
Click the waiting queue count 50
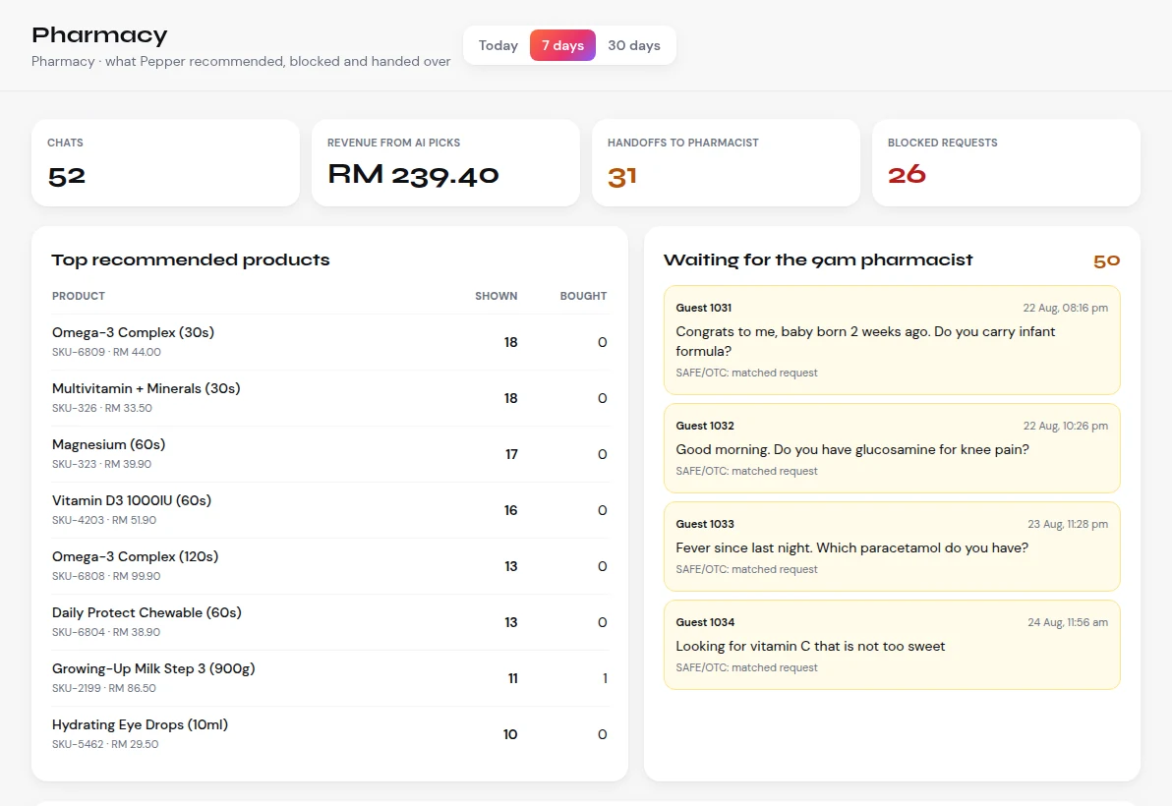click(x=1106, y=260)
